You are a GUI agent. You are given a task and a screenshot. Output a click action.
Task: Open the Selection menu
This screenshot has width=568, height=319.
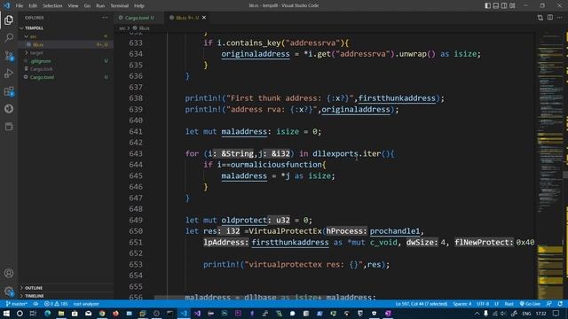pos(52,6)
